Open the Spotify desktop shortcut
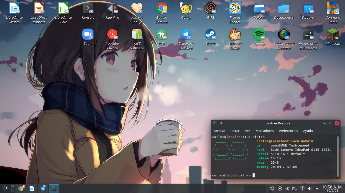The width and height of the screenshot is (345, 193). pyautogui.click(x=259, y=34)
